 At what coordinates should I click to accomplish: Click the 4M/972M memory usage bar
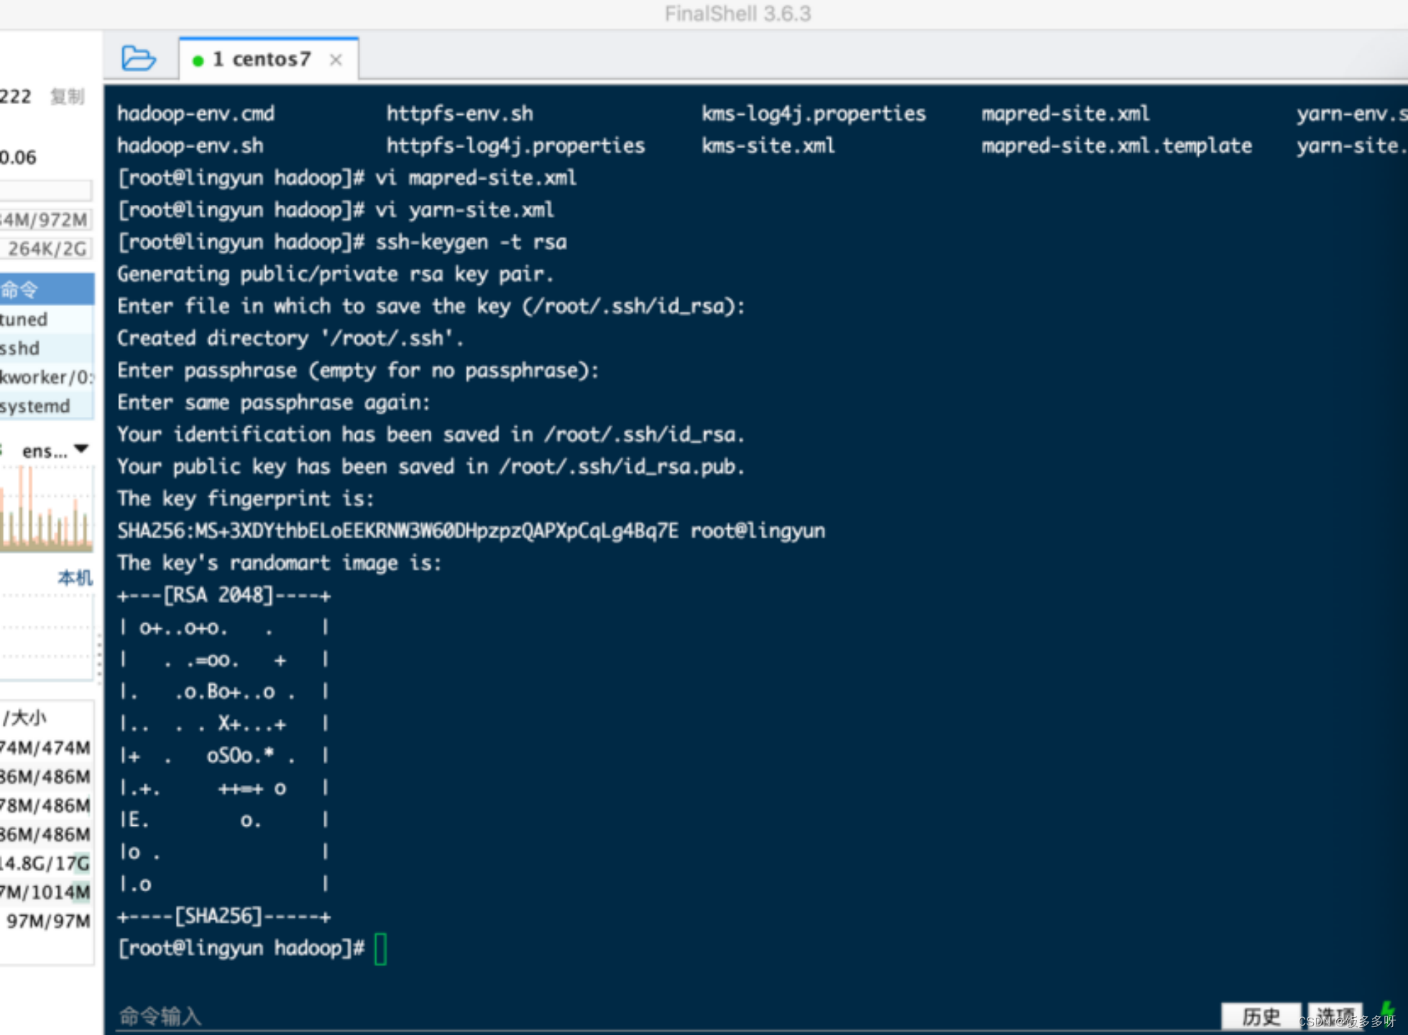tap(47, 219)
